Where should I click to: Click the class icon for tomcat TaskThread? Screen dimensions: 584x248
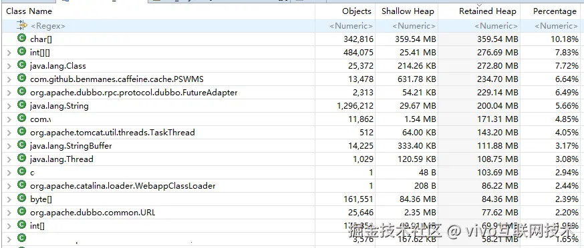click(21, 131)
